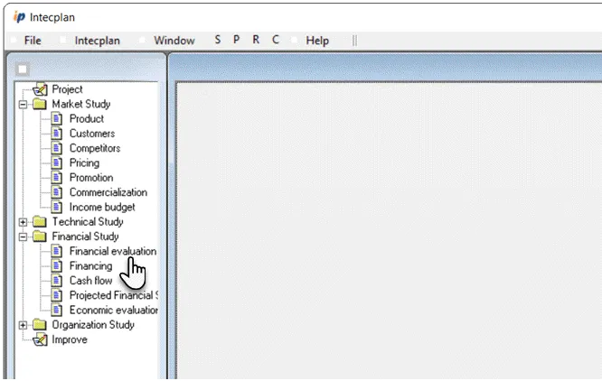
Task: Open the File menu
Action: pos(33,41)
